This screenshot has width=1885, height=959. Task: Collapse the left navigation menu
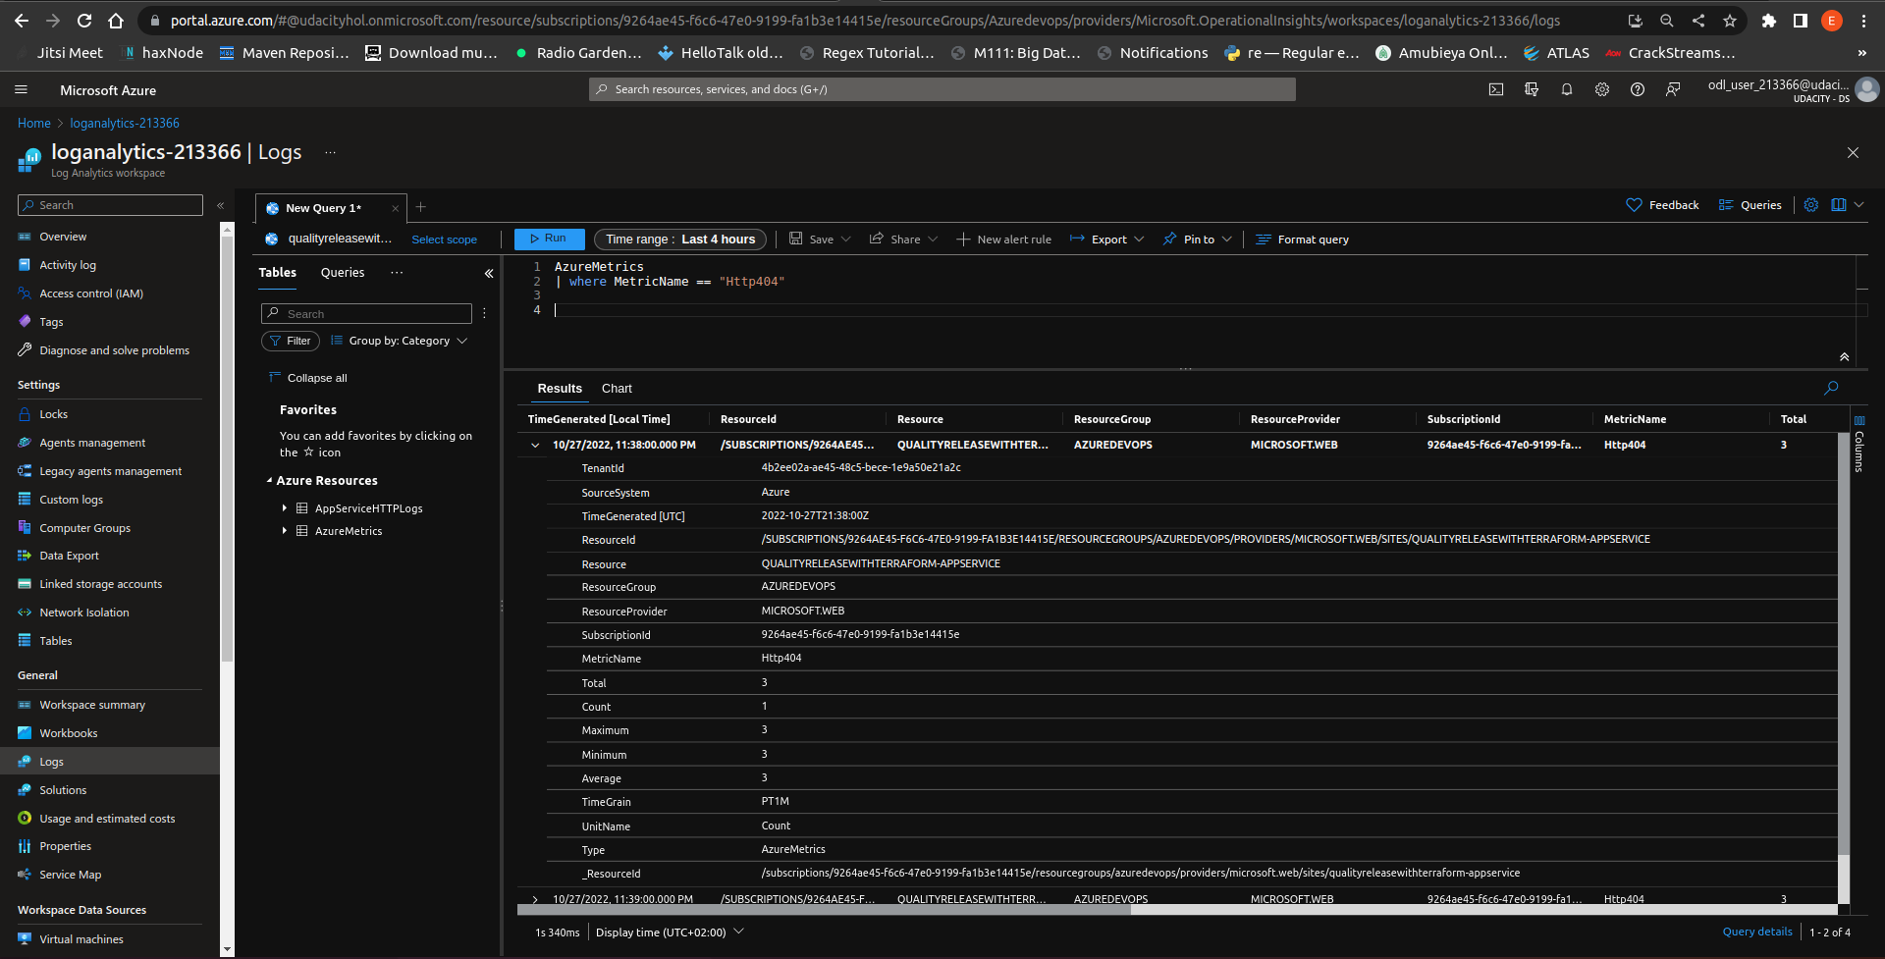click(x=221, y=205)
